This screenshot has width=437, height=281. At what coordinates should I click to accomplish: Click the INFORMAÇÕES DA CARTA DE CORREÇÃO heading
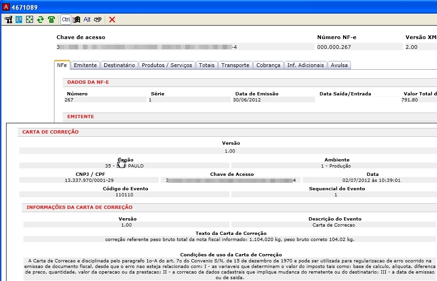80,207
